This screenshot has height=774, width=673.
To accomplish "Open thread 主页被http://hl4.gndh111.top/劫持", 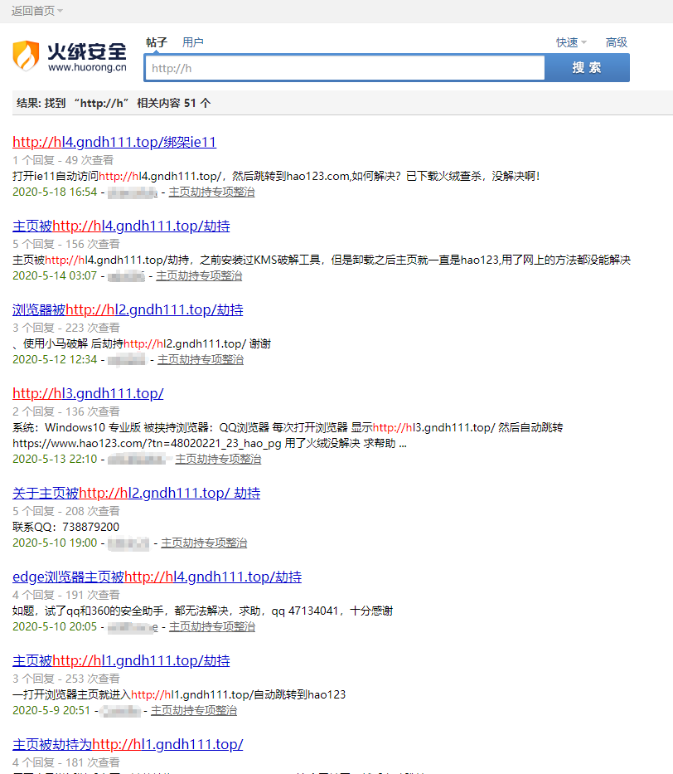I will coord(120,226).
